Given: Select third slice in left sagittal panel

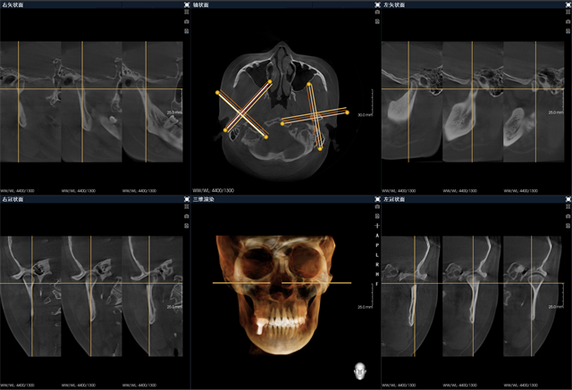Looking at the screenshot, I should pyautogui.click(x=534, y=102).
